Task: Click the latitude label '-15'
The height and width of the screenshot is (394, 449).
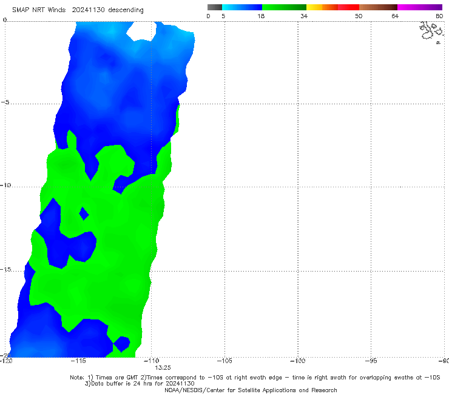Action: (x=5, y=269)
